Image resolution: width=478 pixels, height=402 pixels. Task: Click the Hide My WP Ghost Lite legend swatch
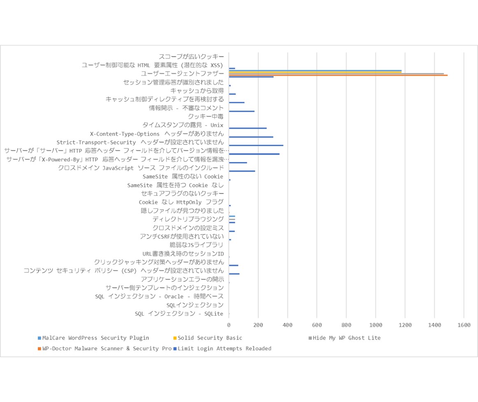310,338
